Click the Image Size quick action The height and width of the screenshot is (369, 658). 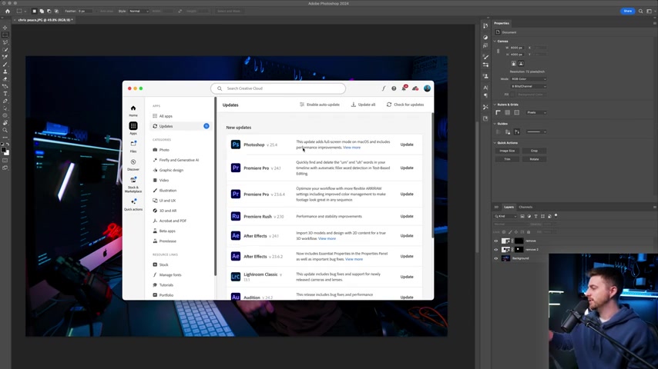coord(507,151)
